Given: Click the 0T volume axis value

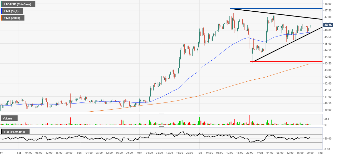Looking at the screenshot, I should 326,125.
